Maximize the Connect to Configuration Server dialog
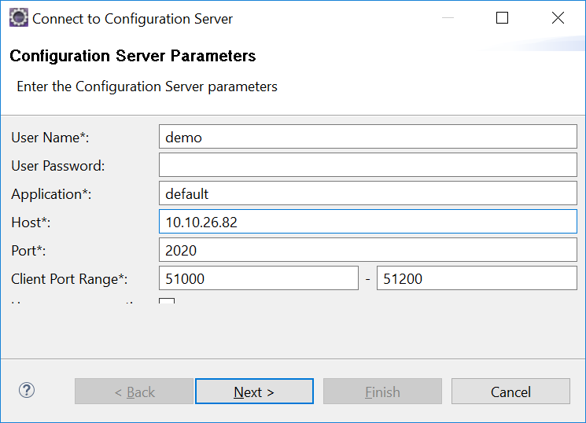 point(502,18)
